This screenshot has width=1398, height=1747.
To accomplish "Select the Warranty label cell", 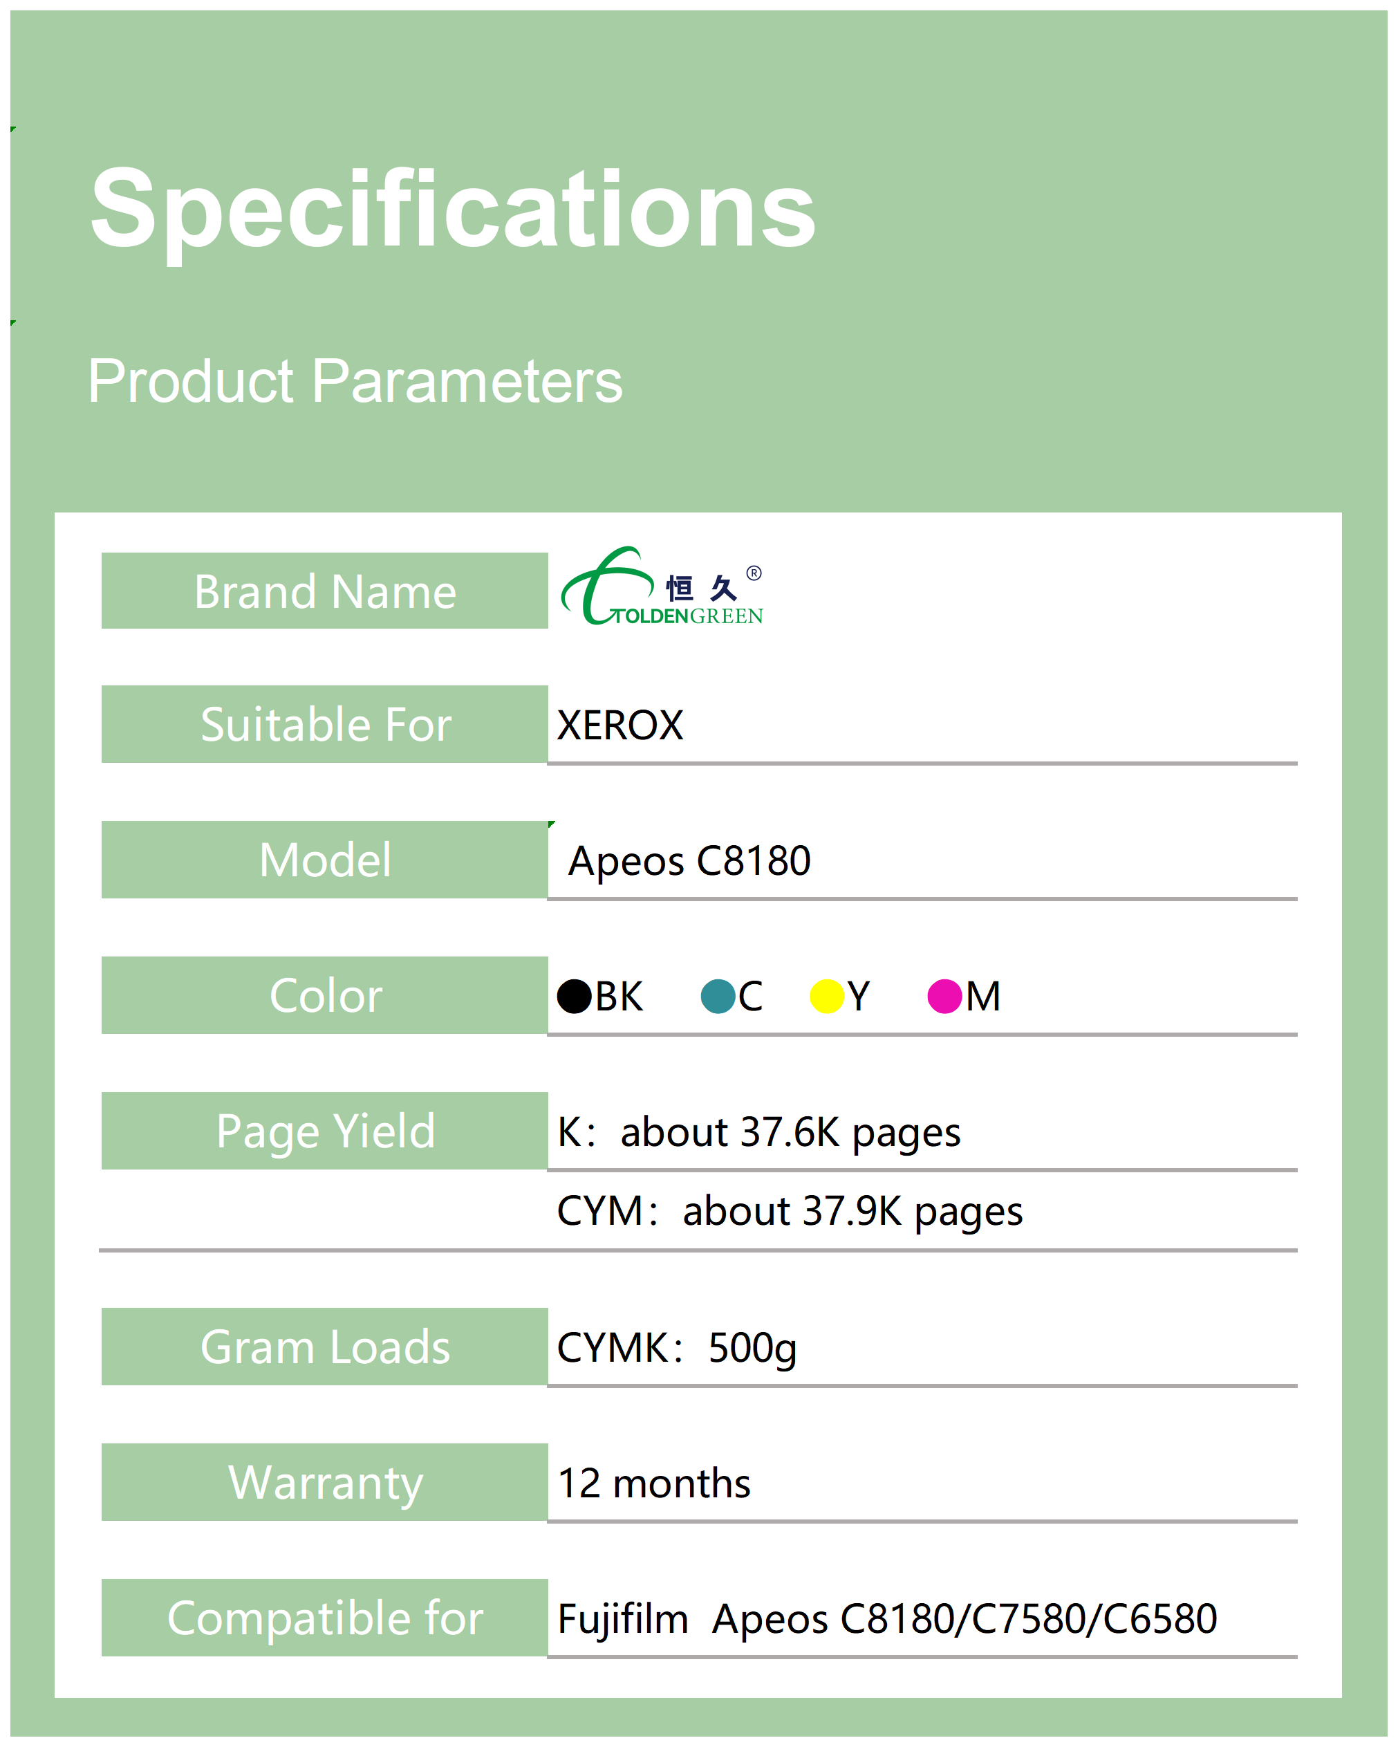I will coord(325,1482).
